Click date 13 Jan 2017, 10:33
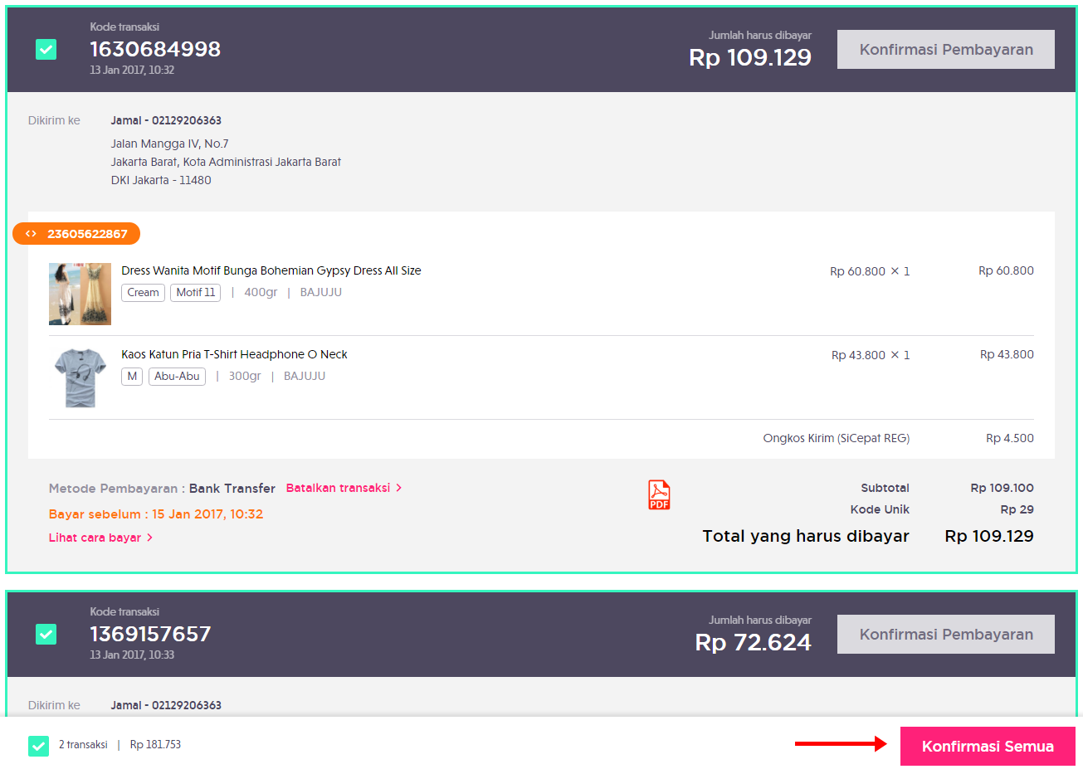This screenshot has width=1083, height=774. coord(132,655)
